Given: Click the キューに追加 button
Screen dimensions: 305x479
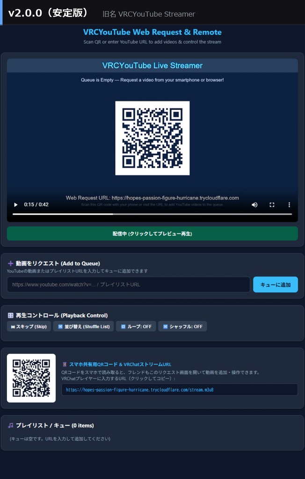Looking at the screenshot, I should click(x=276, y=284).
